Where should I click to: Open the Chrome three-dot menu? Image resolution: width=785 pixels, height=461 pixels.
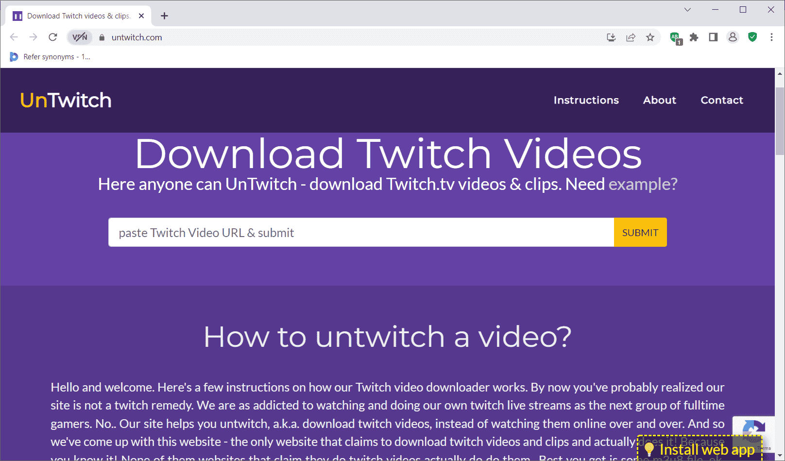point(771,37)
